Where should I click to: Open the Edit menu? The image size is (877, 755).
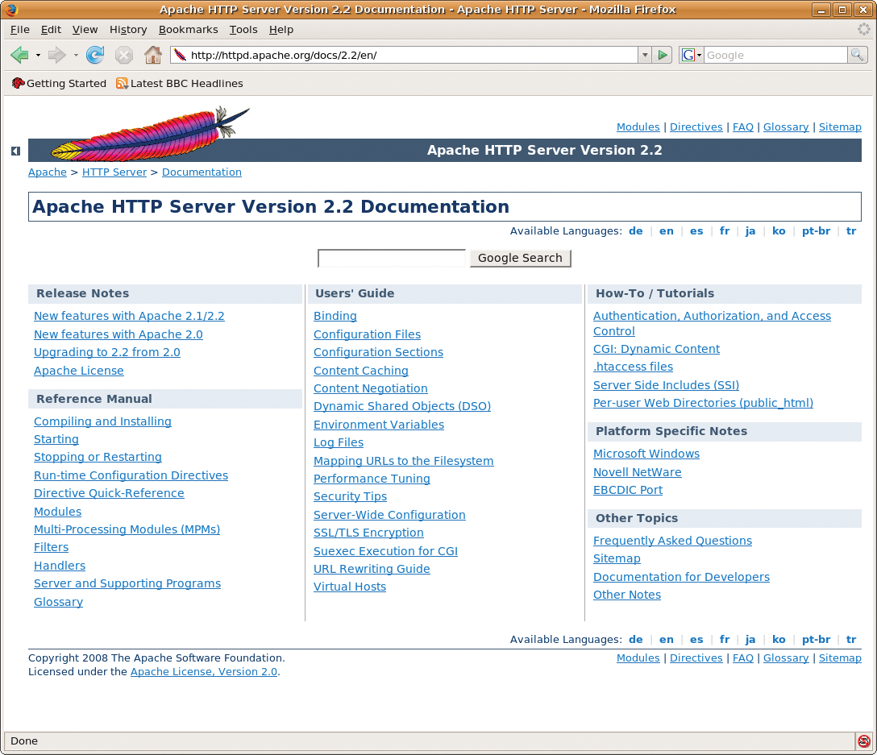[51, 30]
